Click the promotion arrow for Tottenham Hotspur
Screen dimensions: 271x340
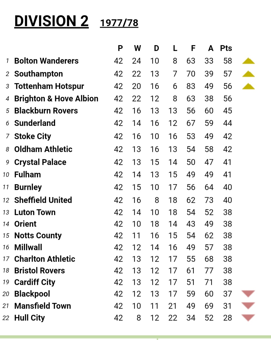[248, 87]
